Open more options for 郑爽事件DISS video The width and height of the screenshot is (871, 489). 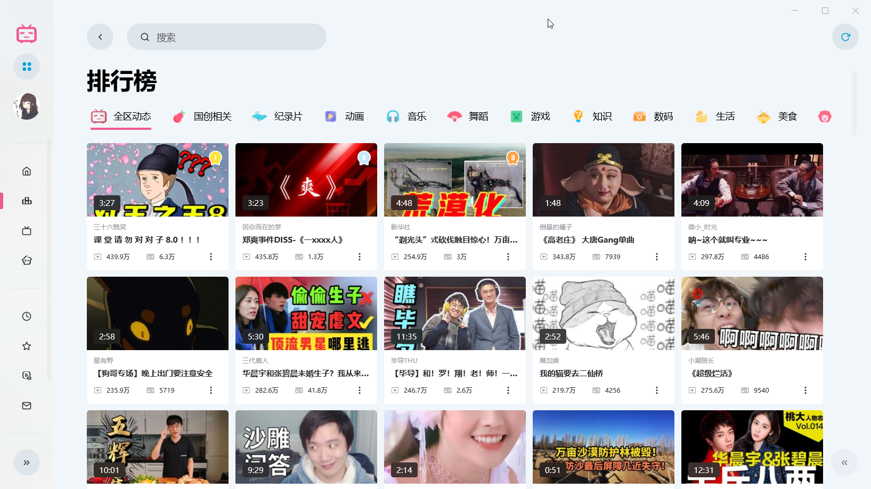coord(360,256)
